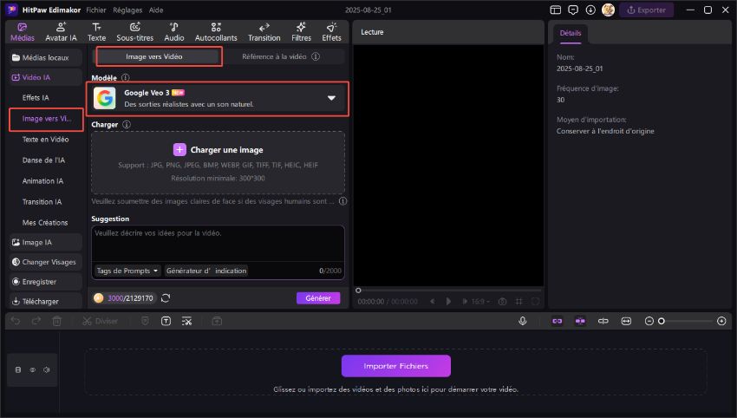Select Danse de l'IA option
This screenshot has width=737, height=418.
43,160
